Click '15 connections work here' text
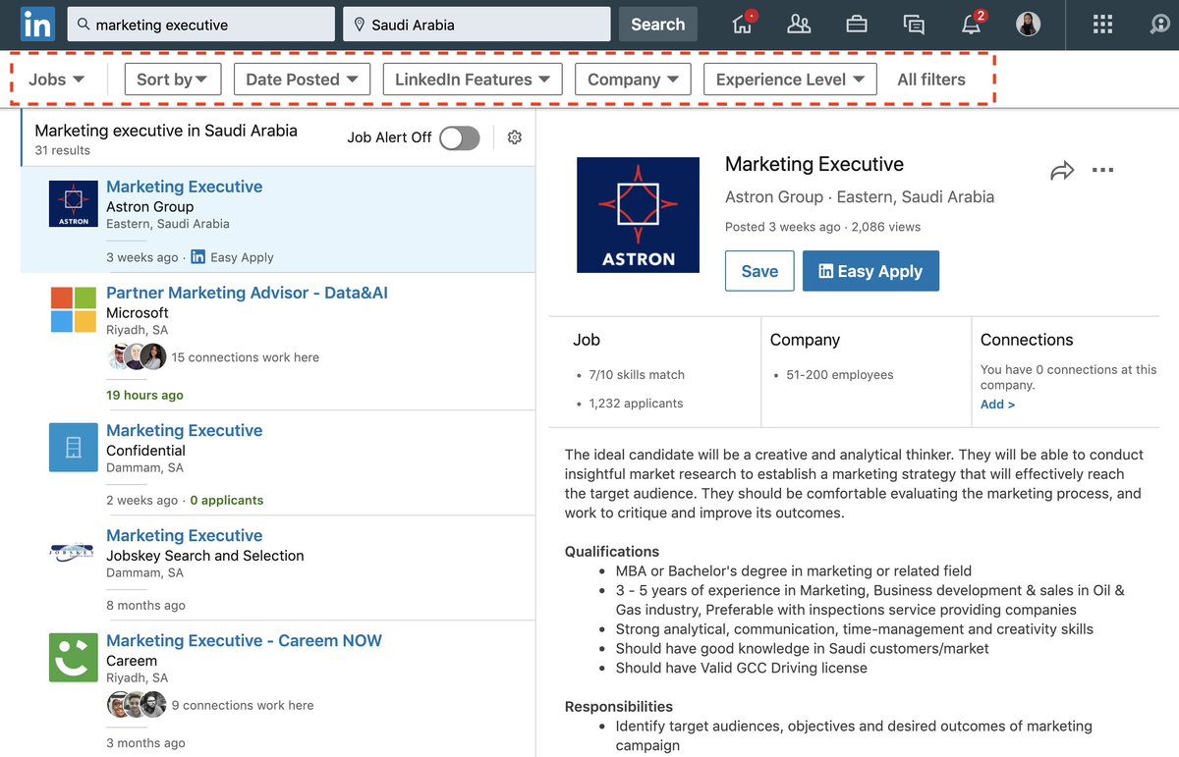 246,357
